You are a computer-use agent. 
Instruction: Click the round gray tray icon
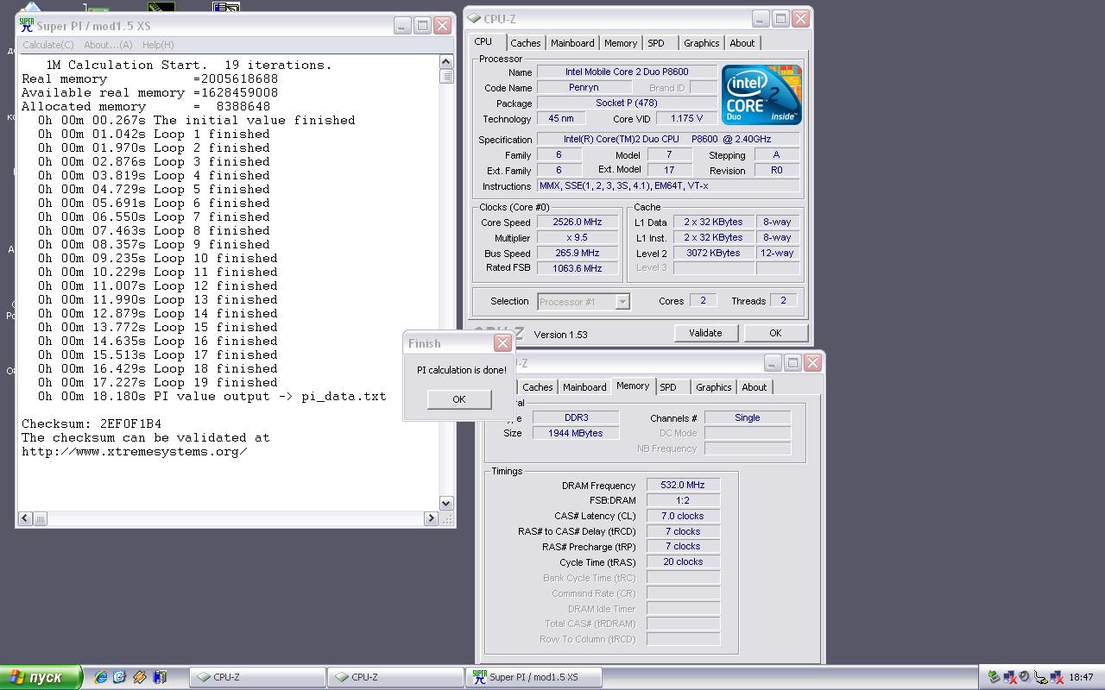pyautogui.click(x=1024, y=677)
